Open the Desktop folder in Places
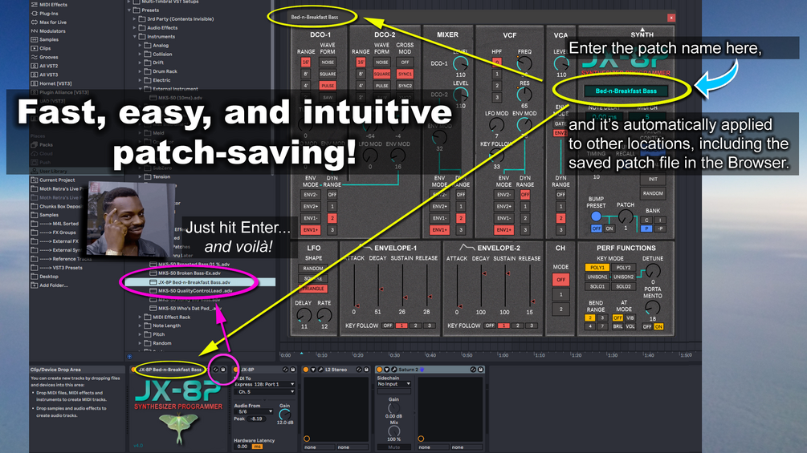This screenshot has width=807, height=453. (x=45, y=277)
